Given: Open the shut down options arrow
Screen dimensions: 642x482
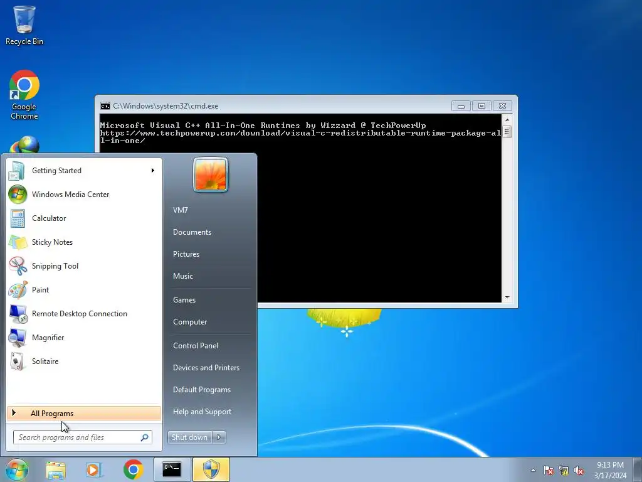Looking at the screenshot, I should point(219,437).
